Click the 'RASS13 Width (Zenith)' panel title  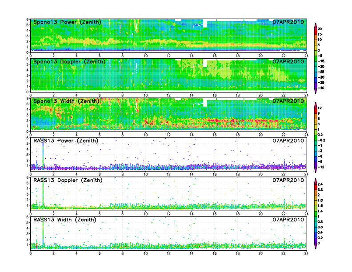click(64, 220)
